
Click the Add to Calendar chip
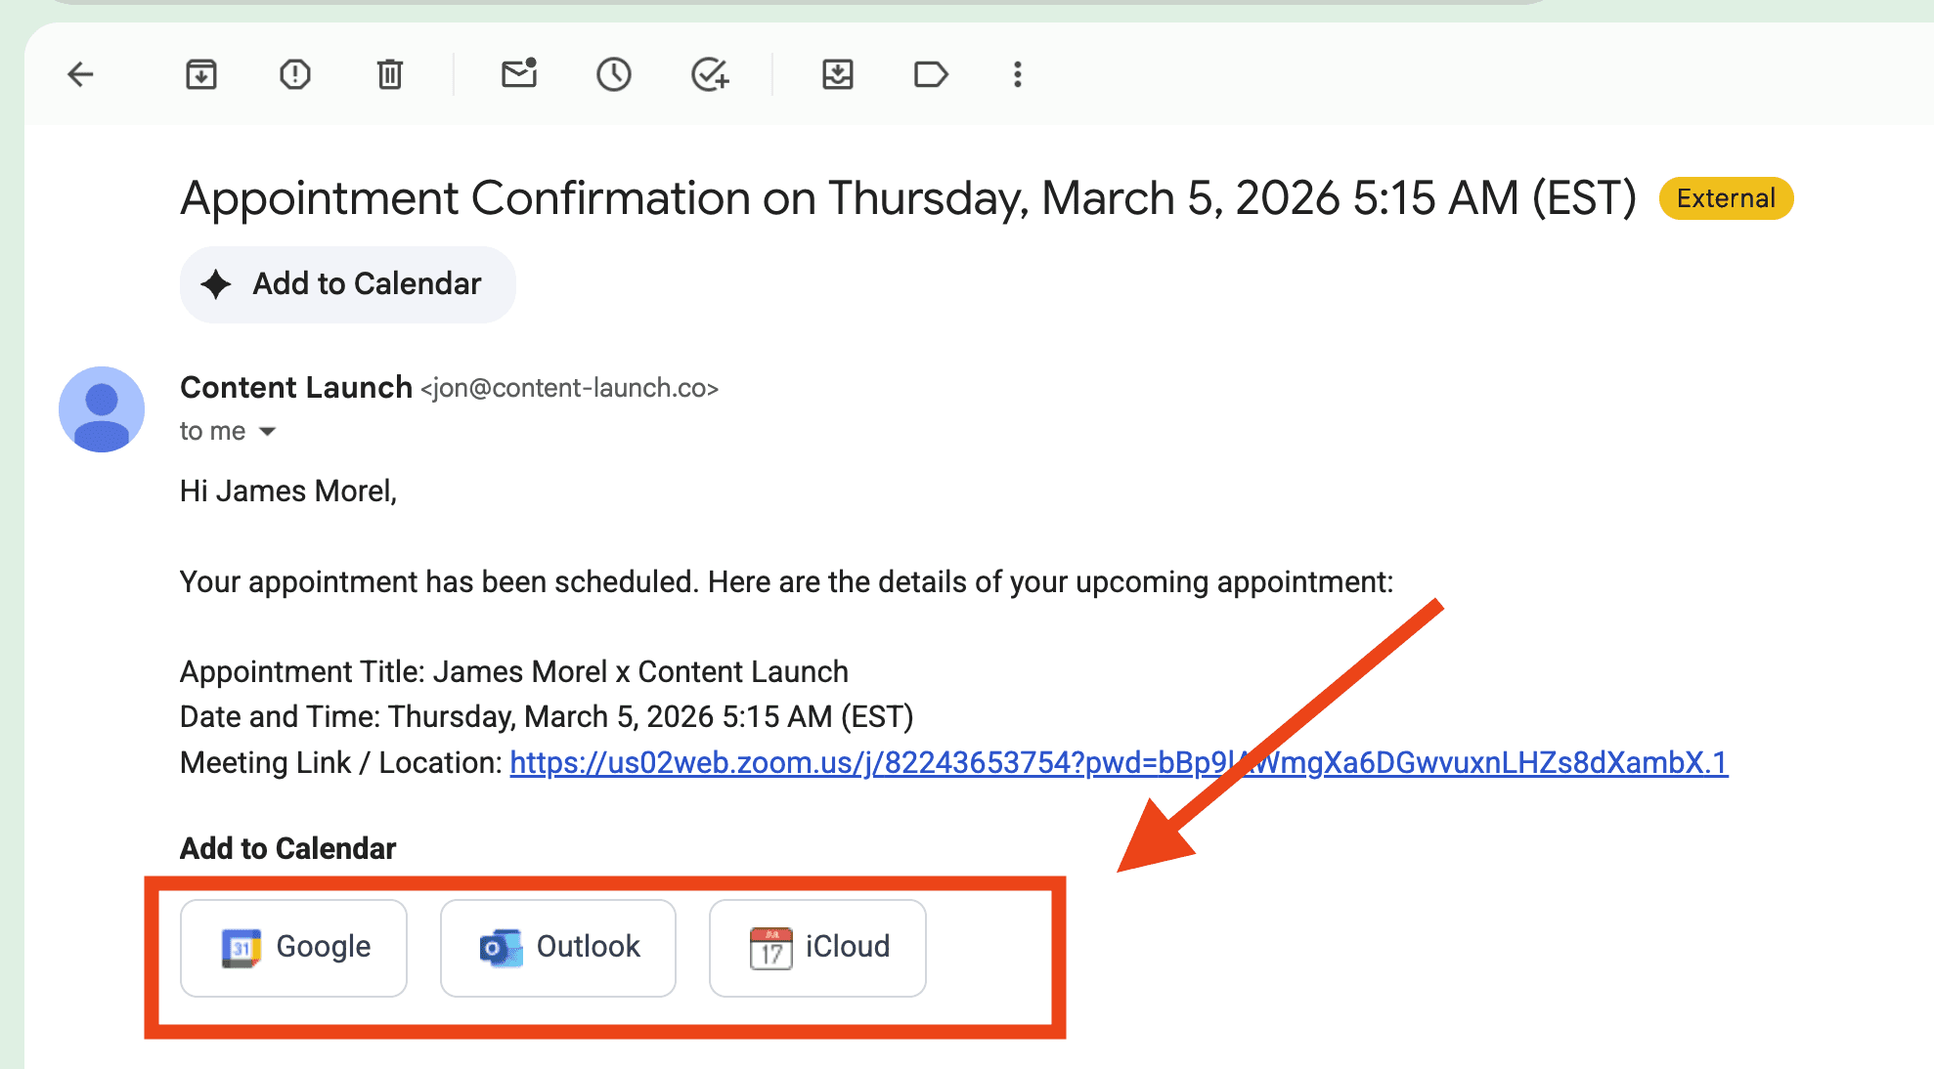pos(347,284)
